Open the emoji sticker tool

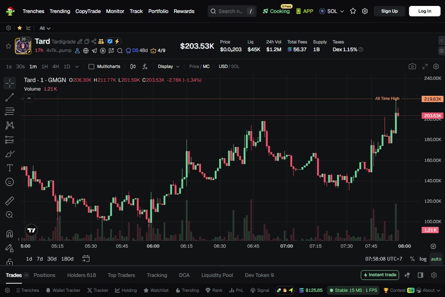[10, 182]
